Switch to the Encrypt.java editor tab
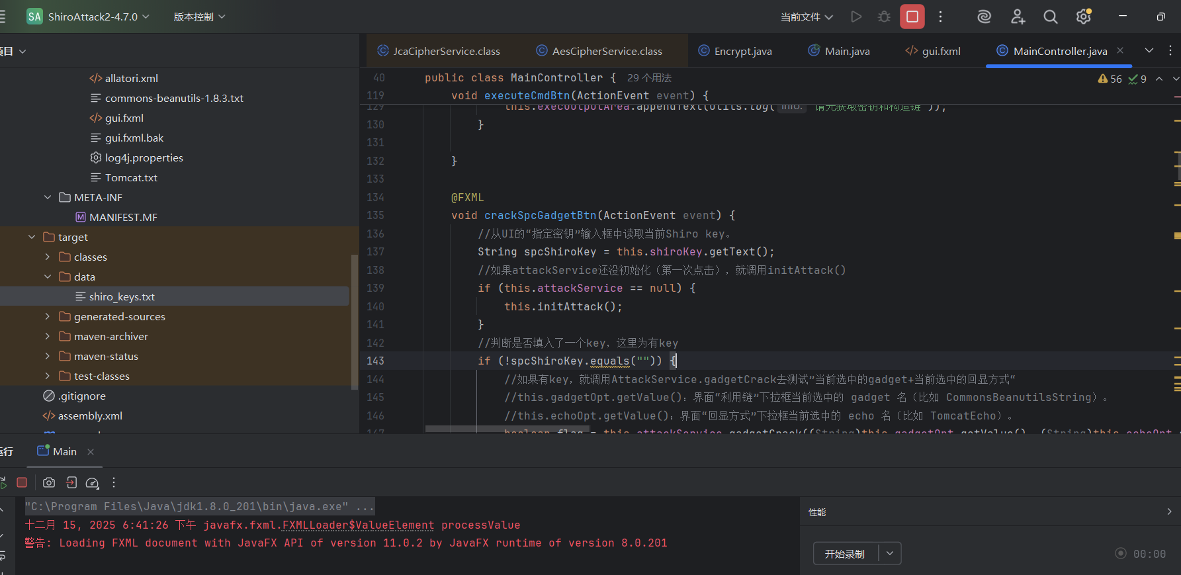This screenshot has height=575, width=1181. point(742,51)
